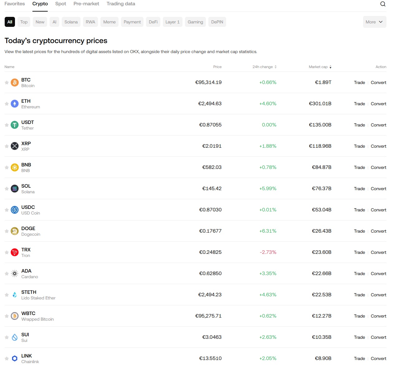
Task: Click Trade for Ethereum
Action: [x=359, y=104]
